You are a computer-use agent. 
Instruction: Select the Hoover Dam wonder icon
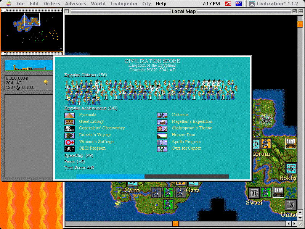pyautogui.click(x=162, y=135)
